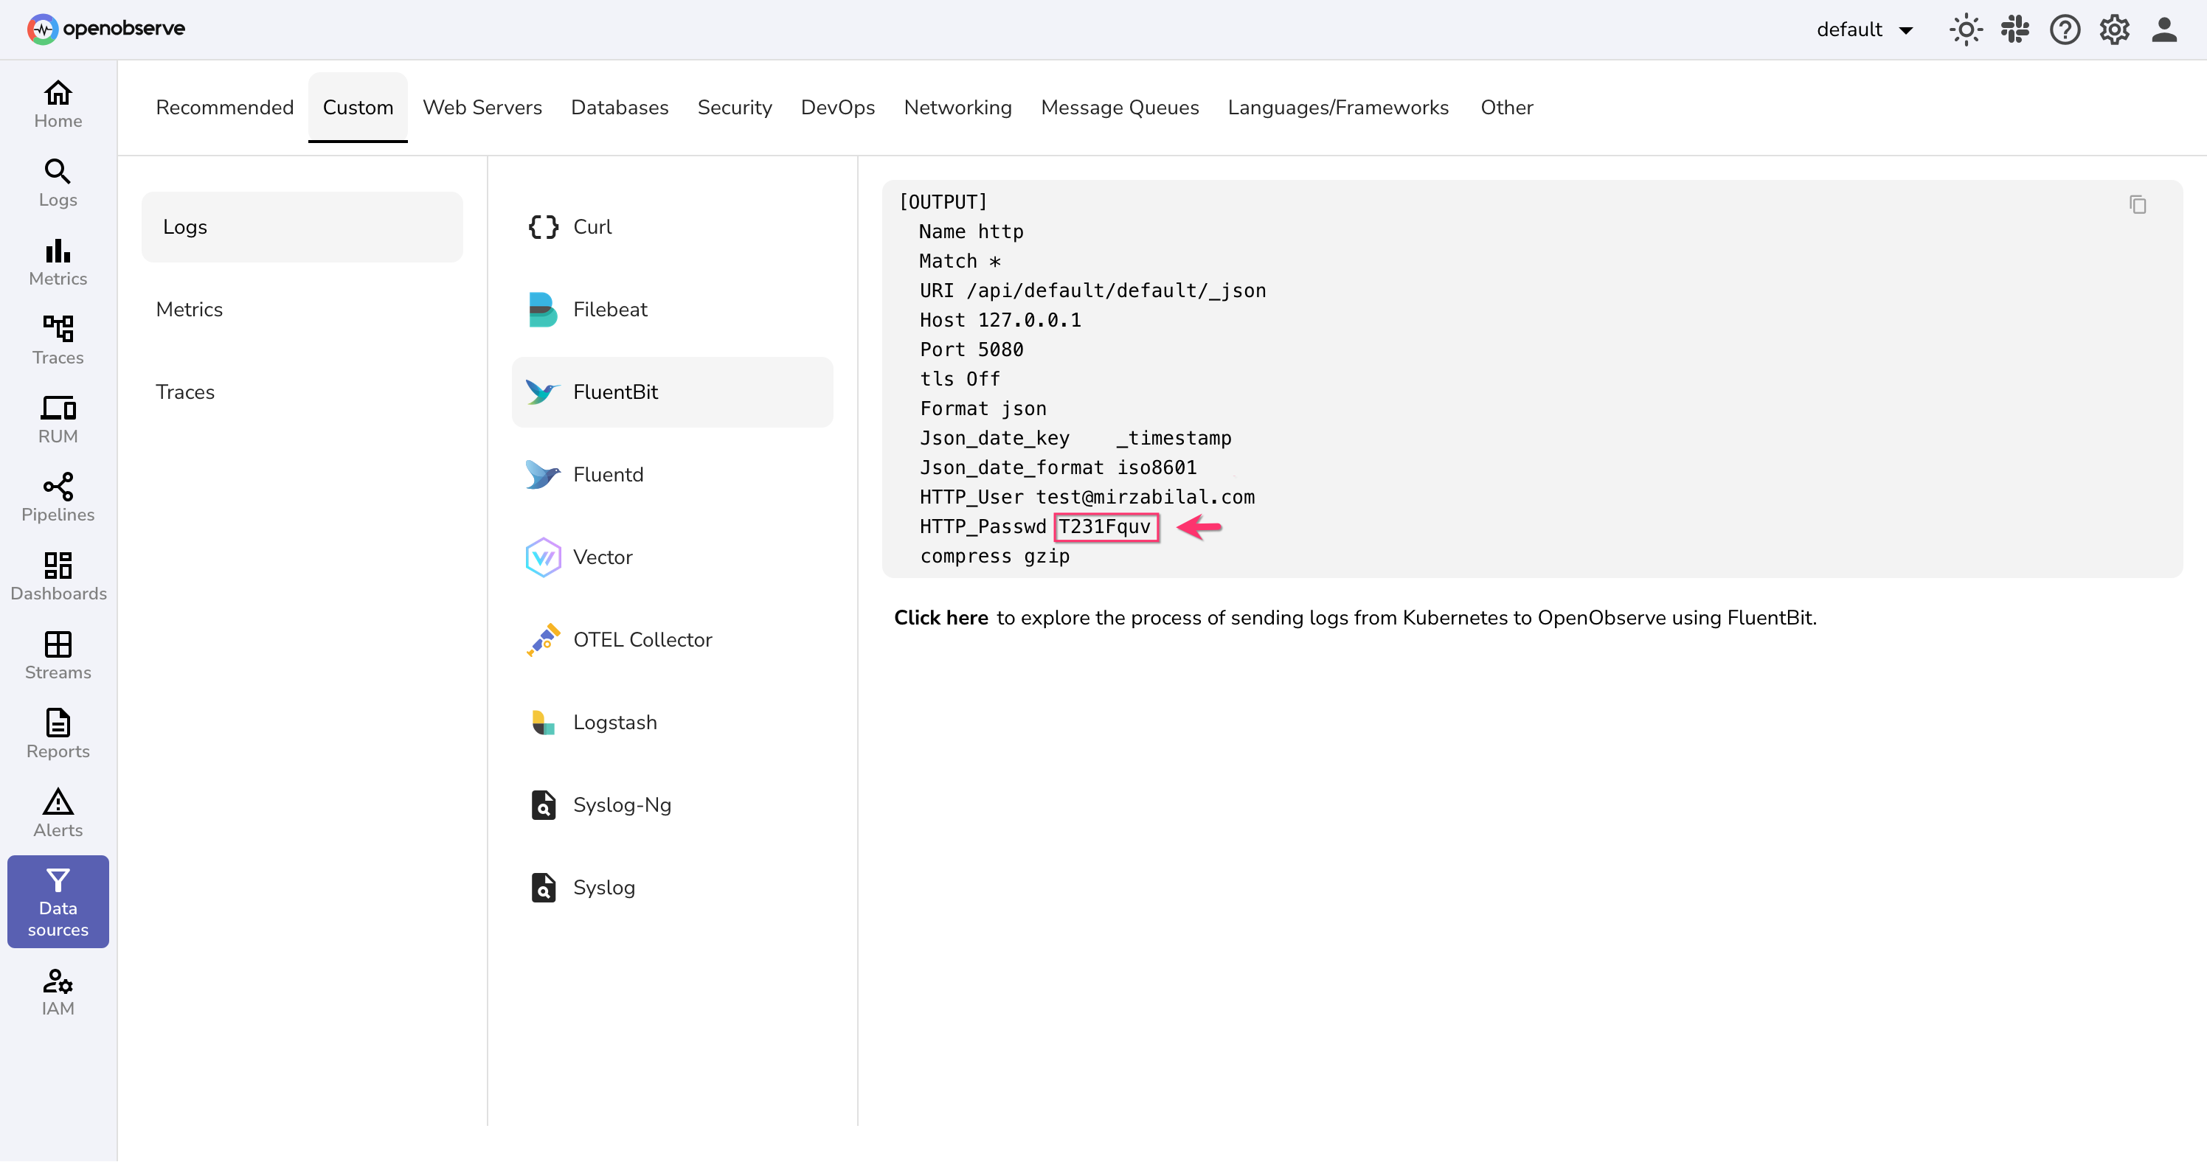Open Reports in sidebar
Viewport: 2207px width, 1162px height.
(x=58, y=734)
